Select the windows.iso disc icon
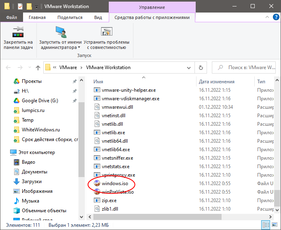This screenshot has width=281, height=230. tap(97, 184)
